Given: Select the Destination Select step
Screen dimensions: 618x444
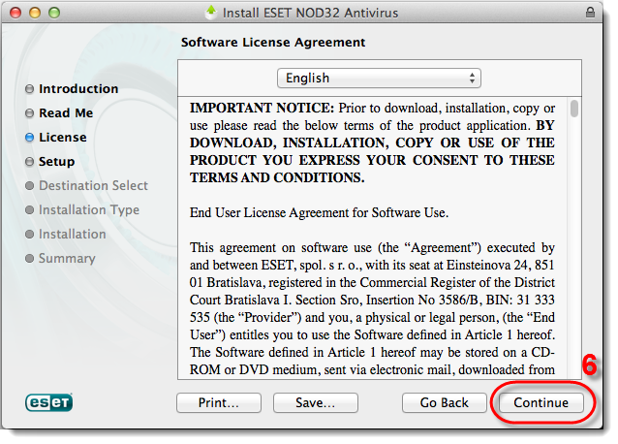Looking at the screenshot, I should coord(93,186).
